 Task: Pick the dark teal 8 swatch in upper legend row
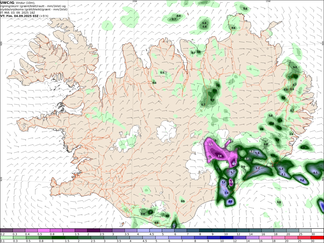click(x=205, y=230)
